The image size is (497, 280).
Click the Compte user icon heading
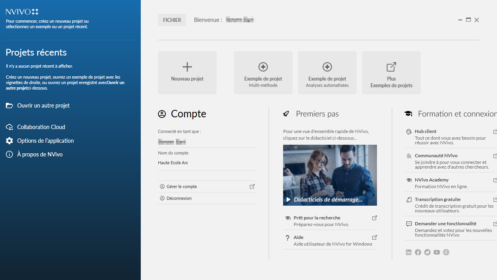point(162,114)
